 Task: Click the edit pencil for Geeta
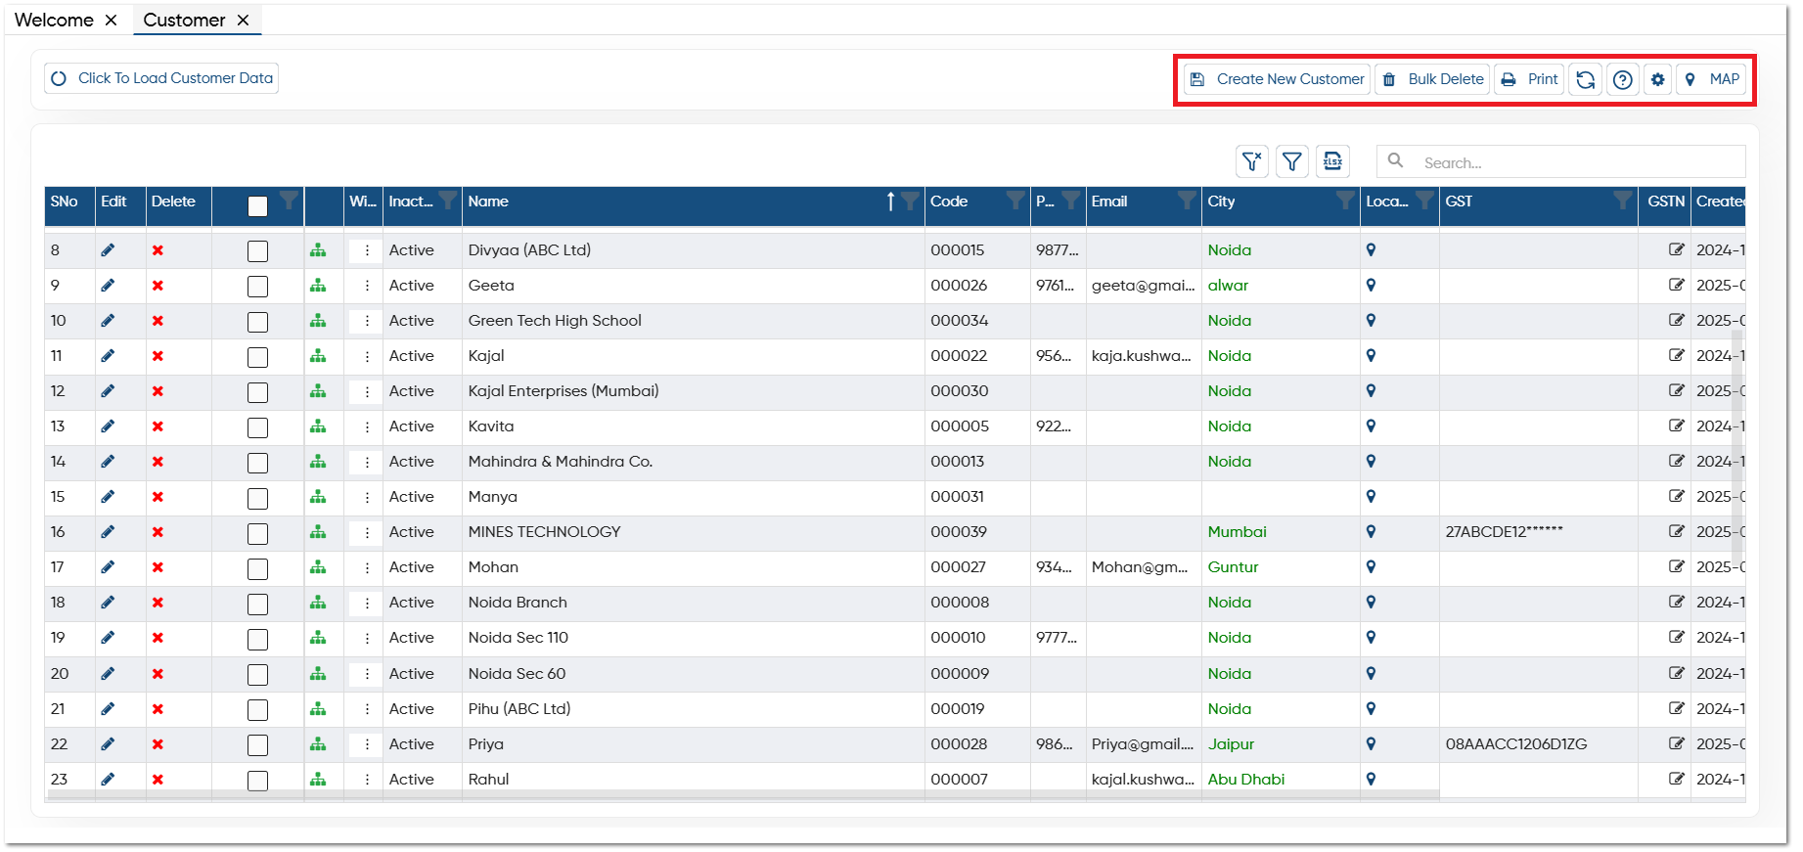point(108,286)
